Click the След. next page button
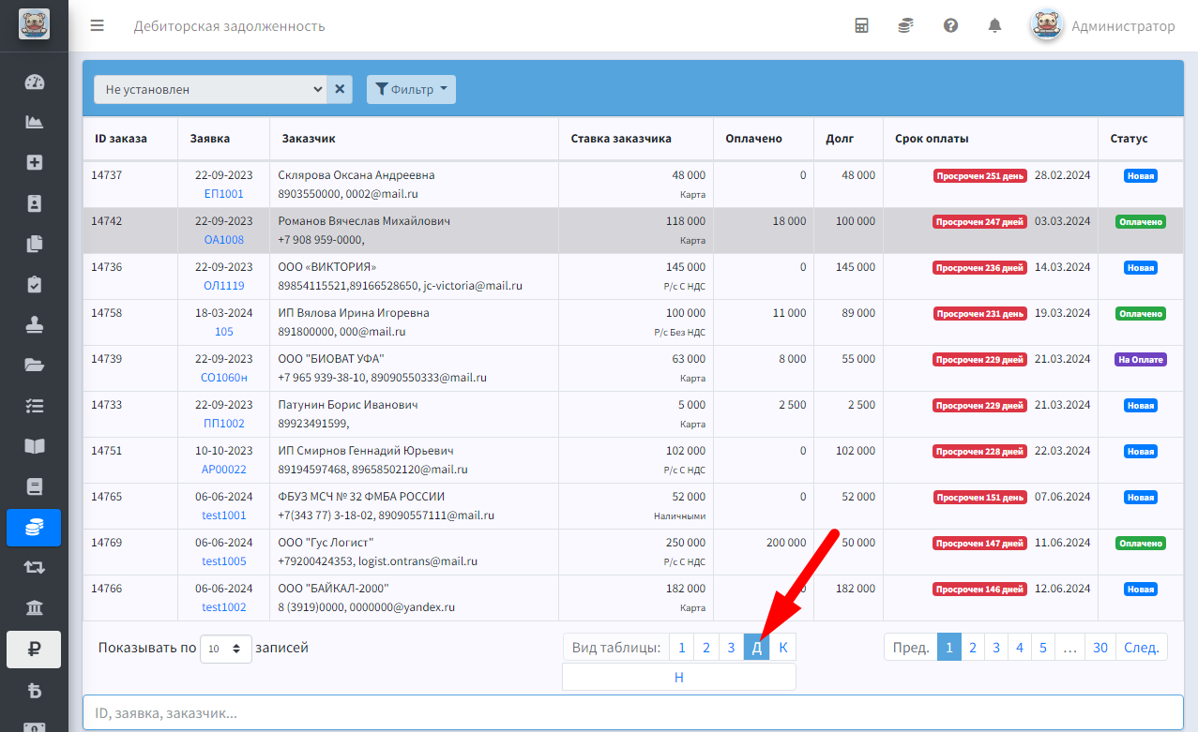Image resolution: width=1198 pixels, height=732 pixels. 1142,648
